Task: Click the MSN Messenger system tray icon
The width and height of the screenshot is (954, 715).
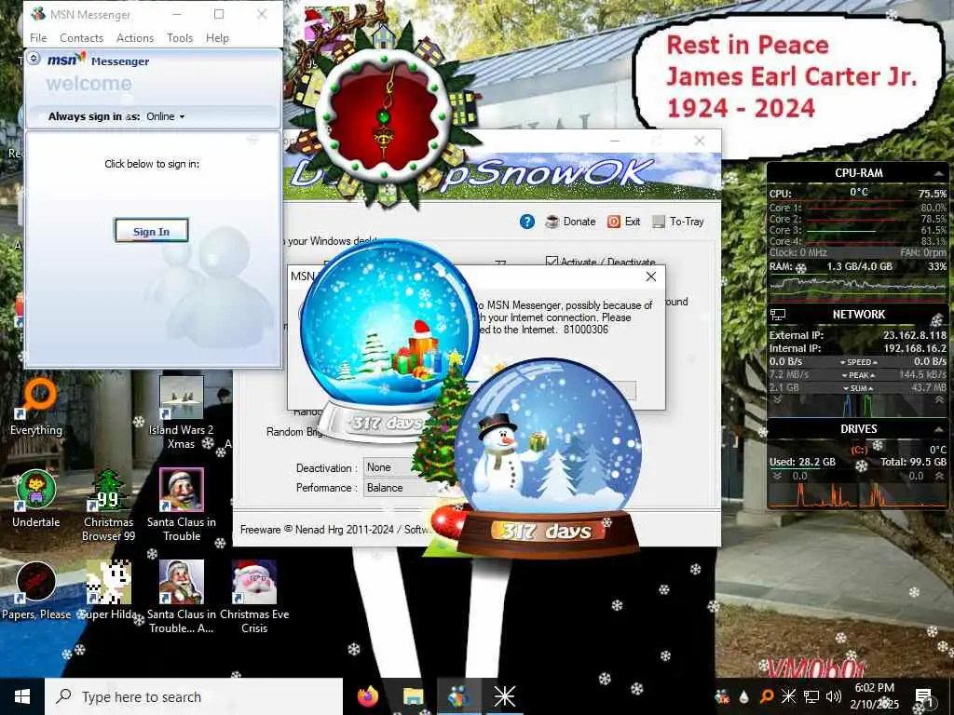Action: click(723, 696)
